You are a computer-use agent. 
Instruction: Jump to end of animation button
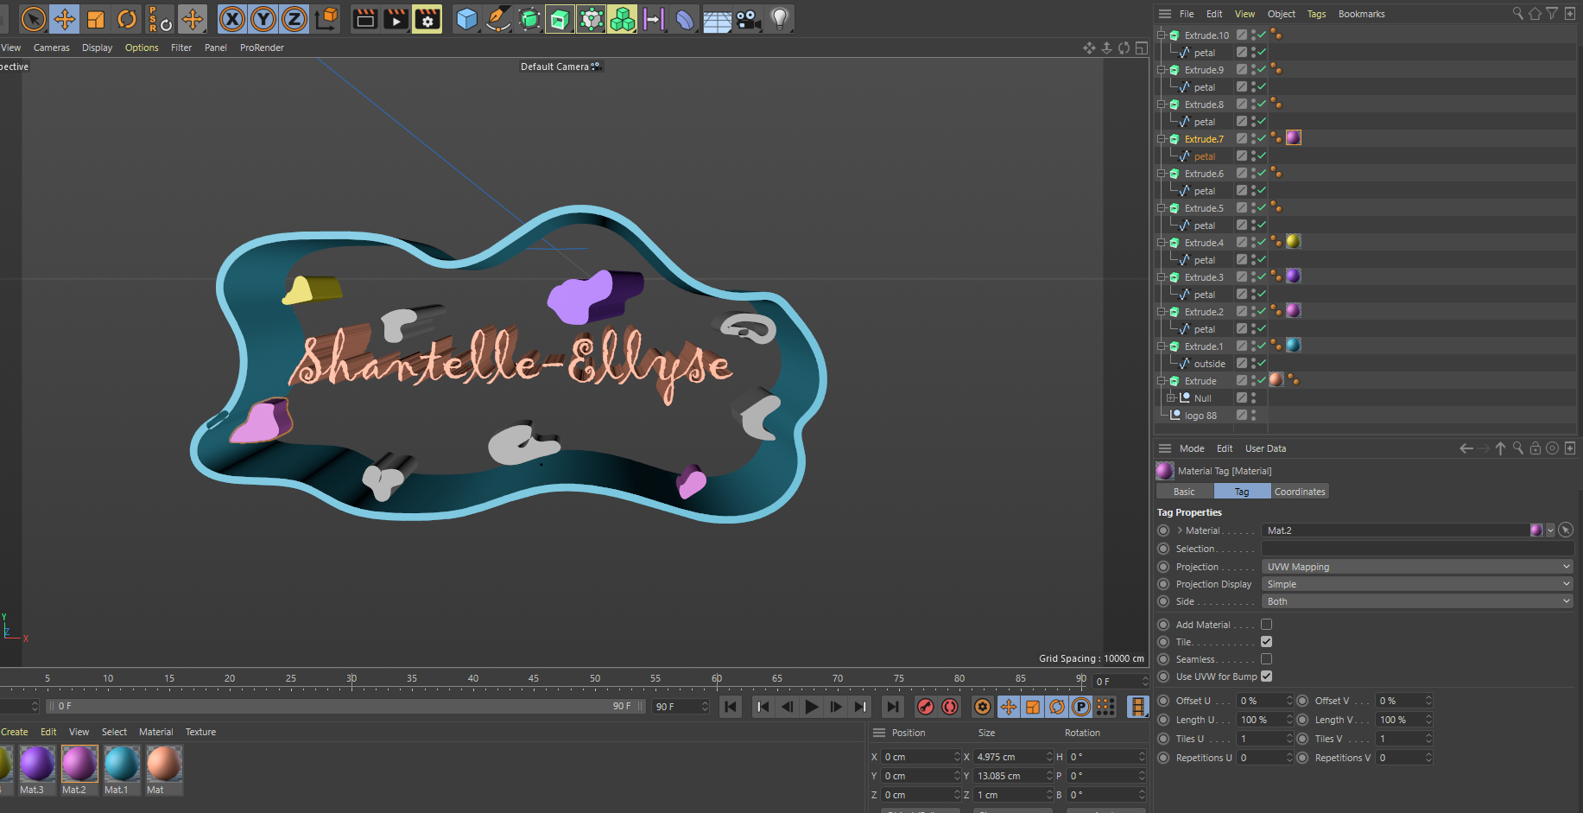893,707
